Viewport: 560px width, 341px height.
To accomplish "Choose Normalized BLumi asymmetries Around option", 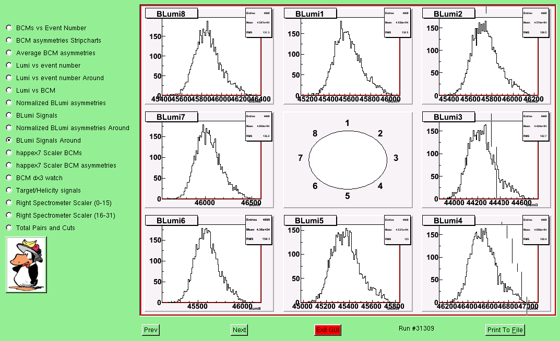I will pyautogui.click(x=9, y=128).
